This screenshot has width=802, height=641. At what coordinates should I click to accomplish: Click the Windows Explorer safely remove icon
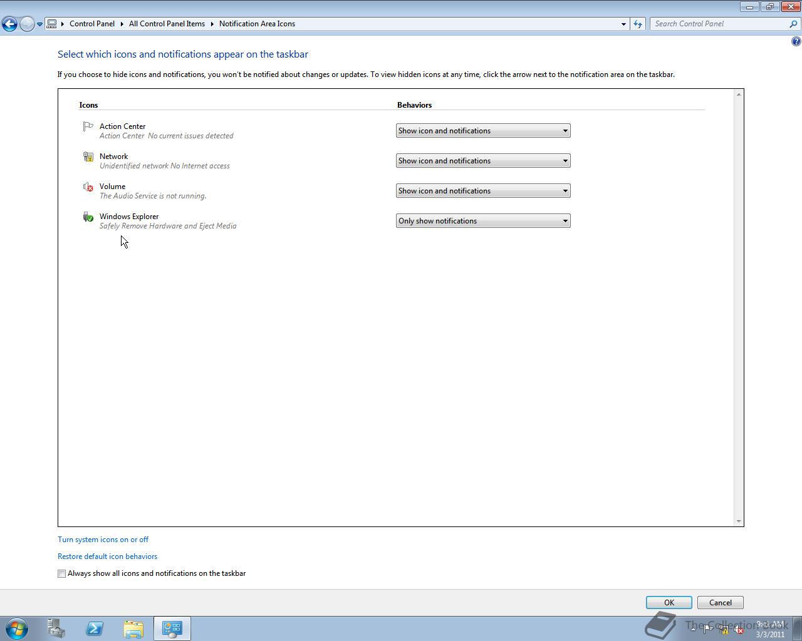coord(88,217)
